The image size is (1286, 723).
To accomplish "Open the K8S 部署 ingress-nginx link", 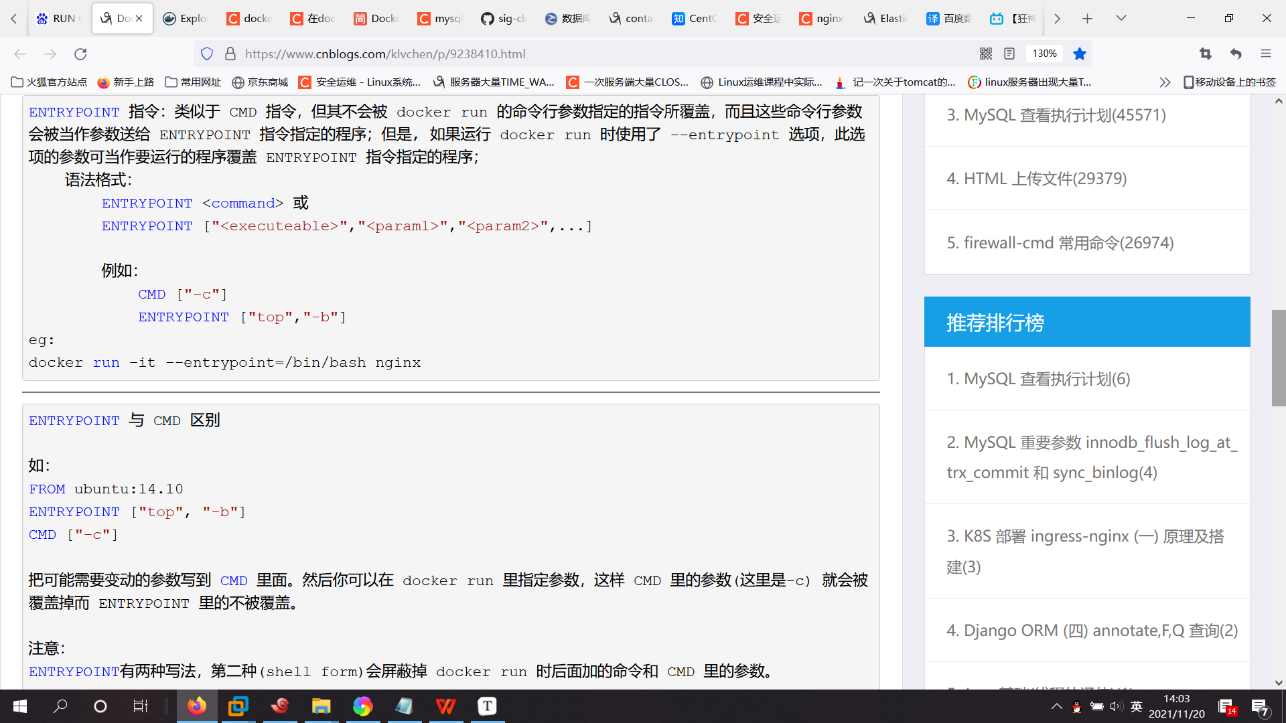I will 1085,537.
